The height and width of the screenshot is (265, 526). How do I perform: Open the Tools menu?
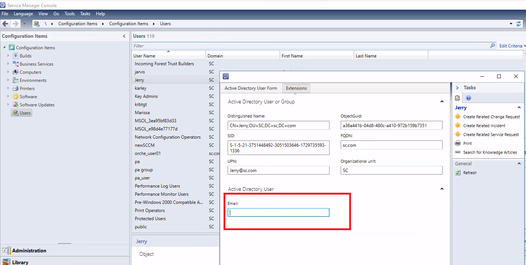click(70, 14)
